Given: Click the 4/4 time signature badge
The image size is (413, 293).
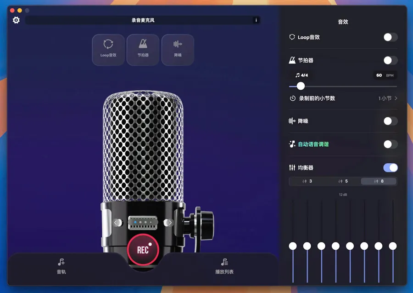Looking at the screenshot, I should 301,75.
